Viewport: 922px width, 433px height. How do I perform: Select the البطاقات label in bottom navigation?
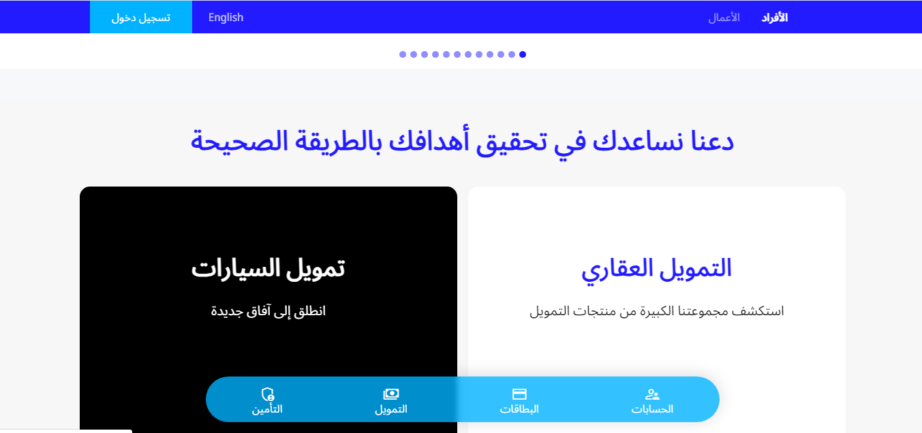519,409
